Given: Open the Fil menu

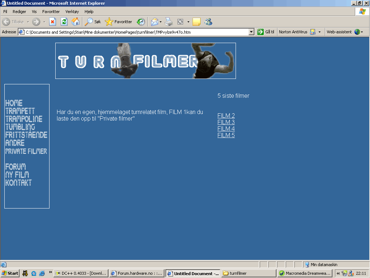Looking at the screenshot, I should pyautogui.click(x=5, y=12).
